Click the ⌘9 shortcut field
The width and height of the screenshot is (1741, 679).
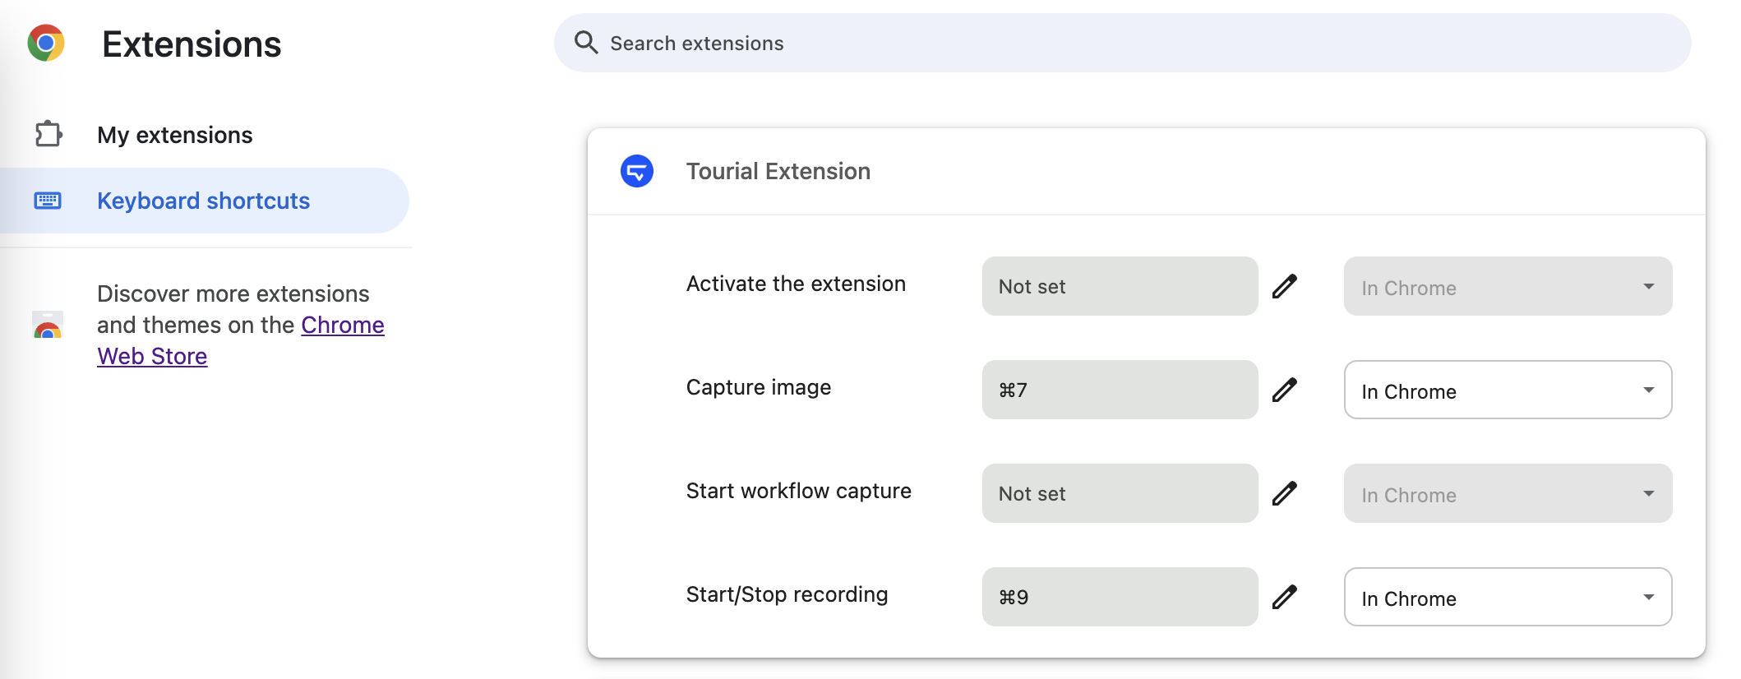point(1119,597)
